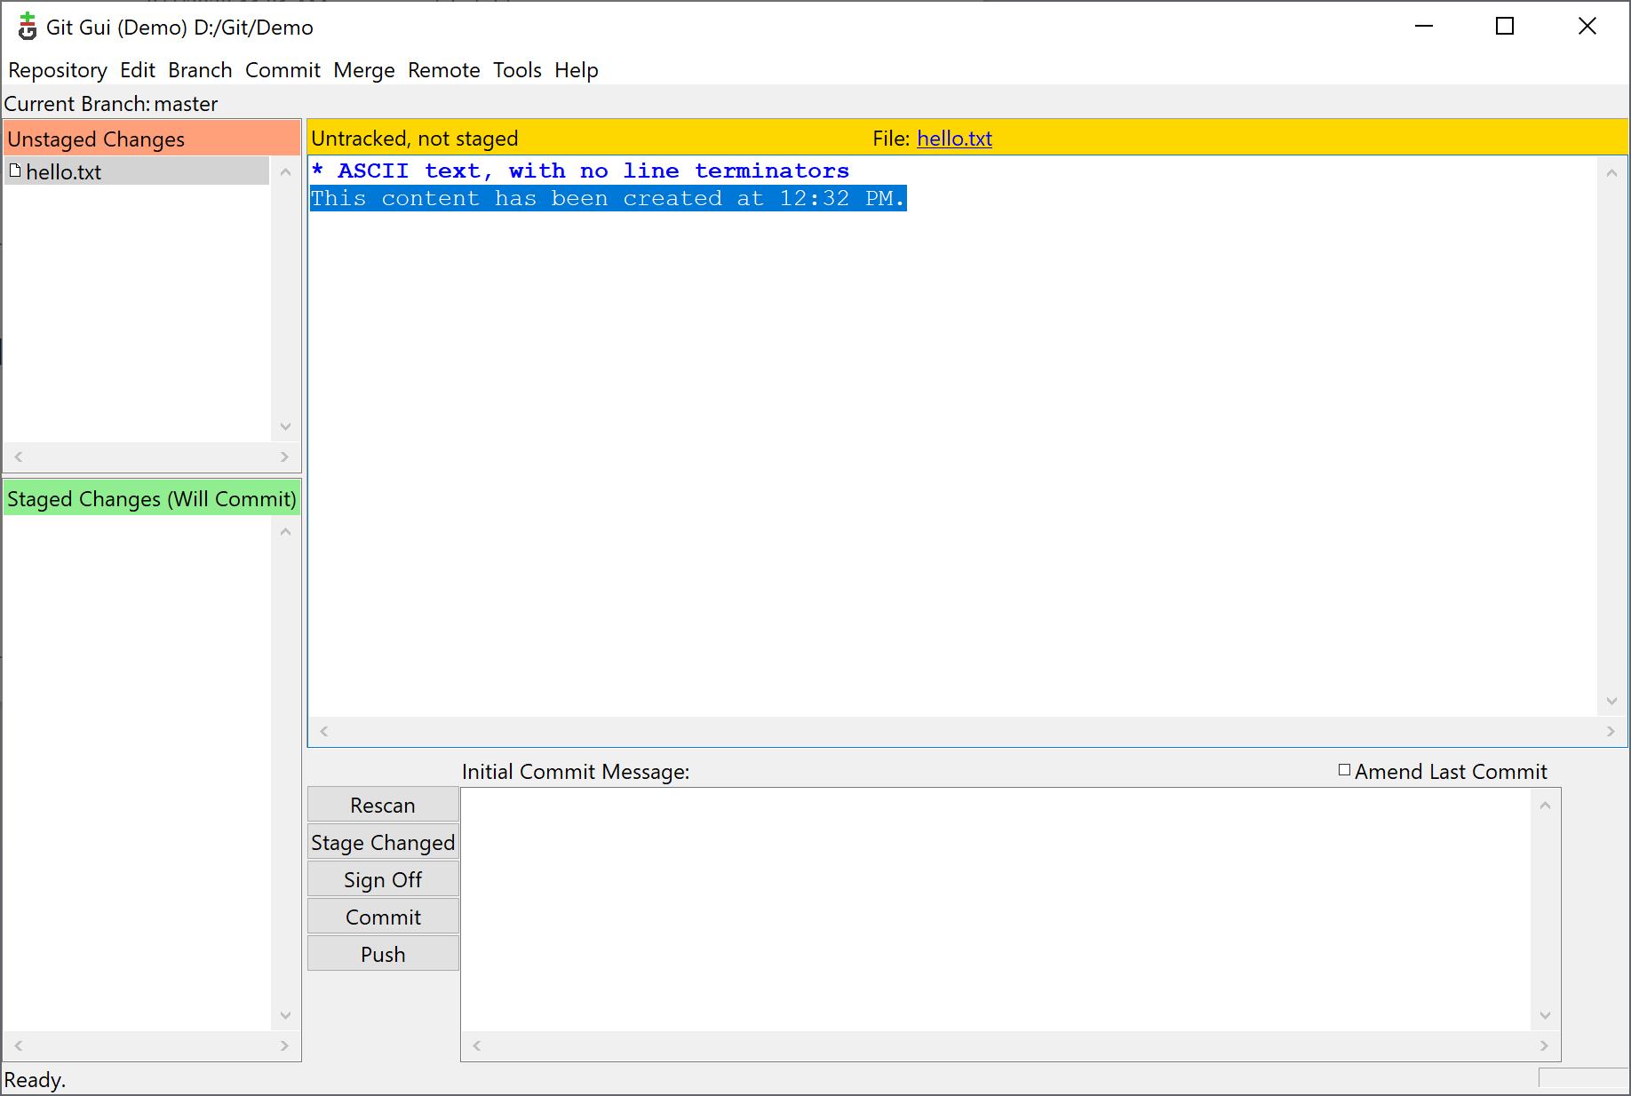Click right arrow of Unstaged Changes horizontal scrollbar
This screenshot has width=1631, height=1096.
[x=284, y=457]
